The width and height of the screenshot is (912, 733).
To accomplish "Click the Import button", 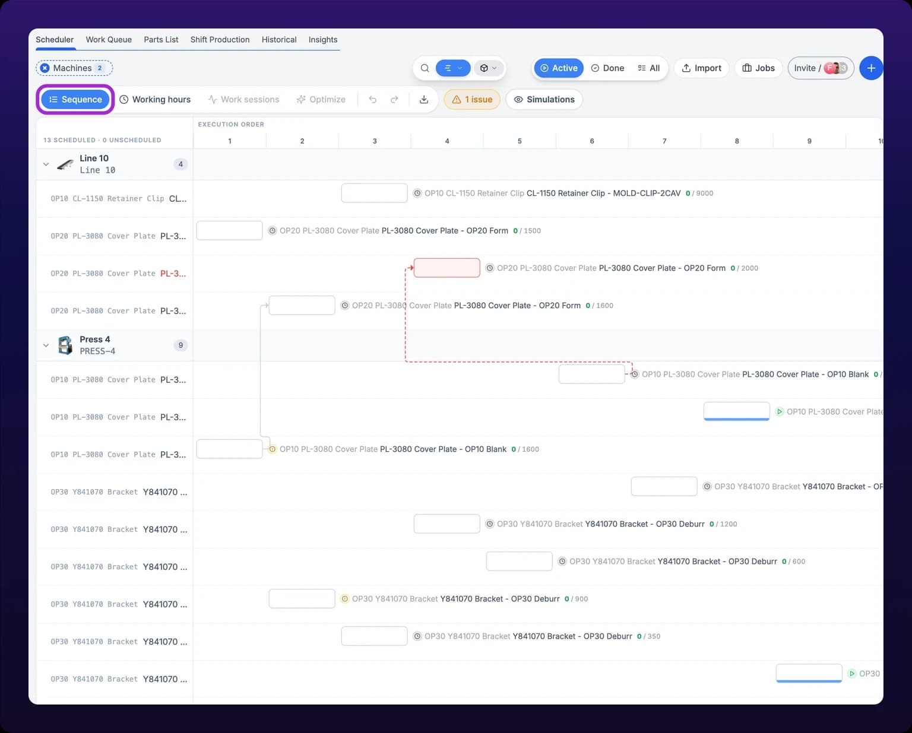I will [x=701, y=68].
